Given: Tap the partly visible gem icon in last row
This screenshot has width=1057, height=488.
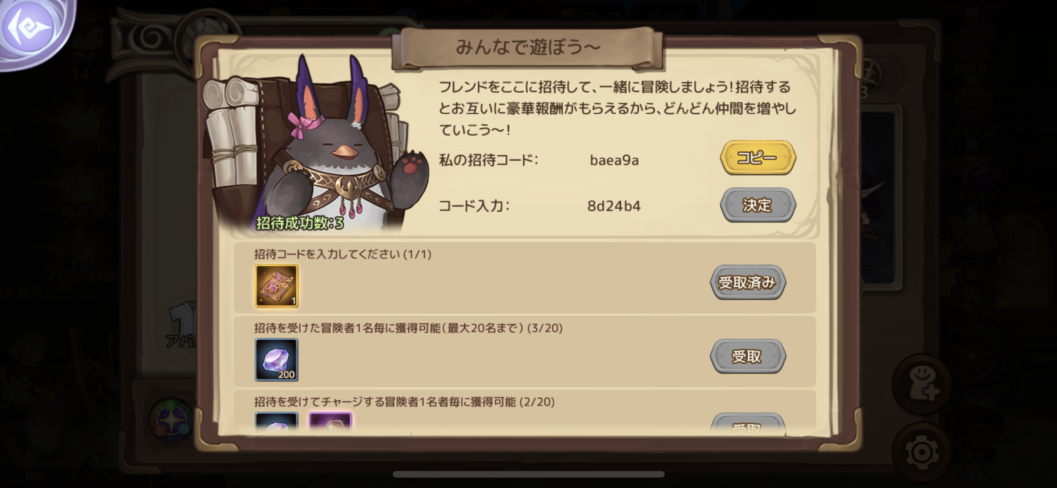Looking at the screenshot, I should (x=276, y=423).
